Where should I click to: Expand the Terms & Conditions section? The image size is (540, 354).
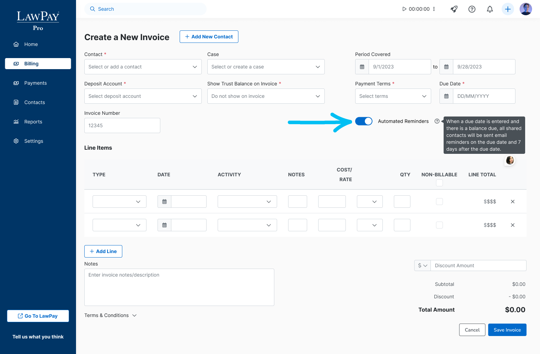pyautogui.click(x=110, y=315)
